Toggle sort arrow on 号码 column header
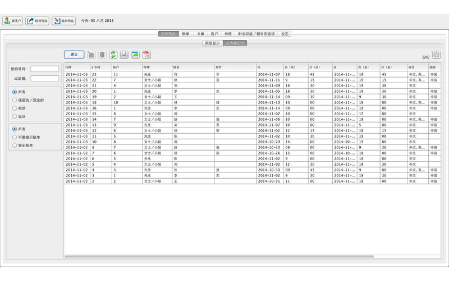The width and height of the screenshot is (449, 281). tap(101, 67)
